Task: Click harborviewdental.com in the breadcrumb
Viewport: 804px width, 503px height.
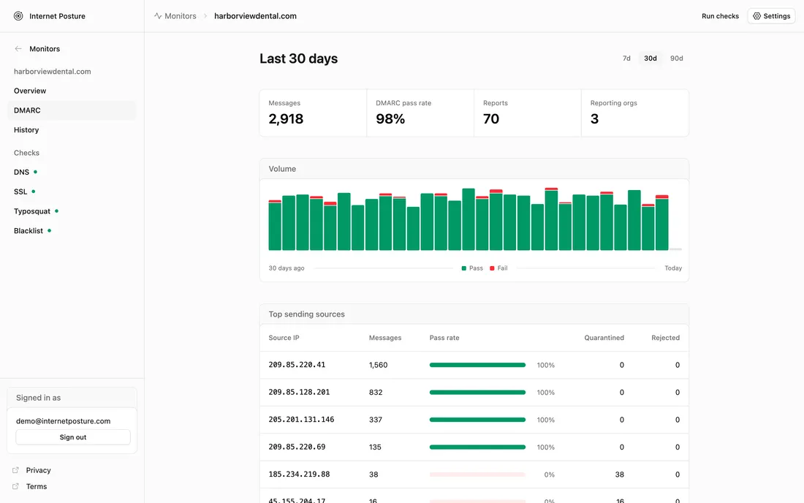Action: (255, 16)
